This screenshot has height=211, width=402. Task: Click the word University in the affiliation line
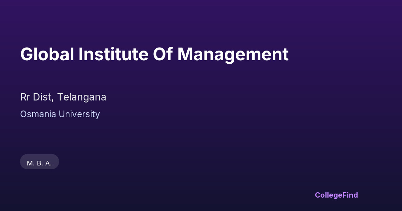(79, 114)
